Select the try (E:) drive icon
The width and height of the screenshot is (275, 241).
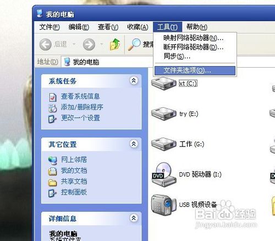[163, 114]
